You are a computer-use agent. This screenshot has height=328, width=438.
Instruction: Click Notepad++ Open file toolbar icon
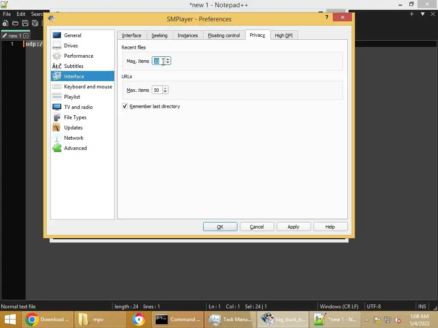point(15,23)
